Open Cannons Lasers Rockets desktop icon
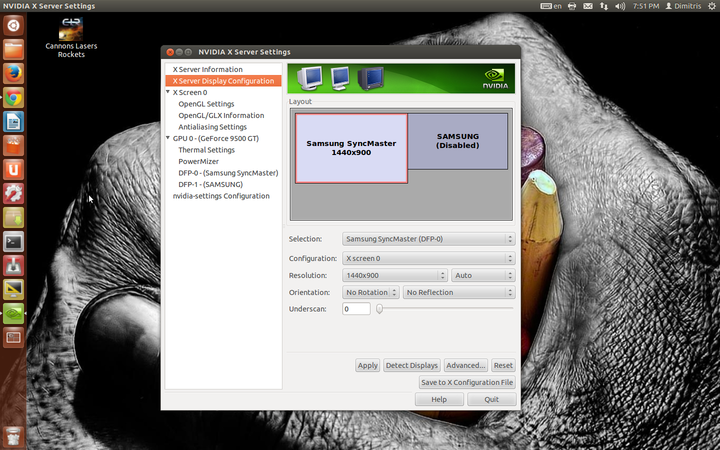 tap(71, 38)
